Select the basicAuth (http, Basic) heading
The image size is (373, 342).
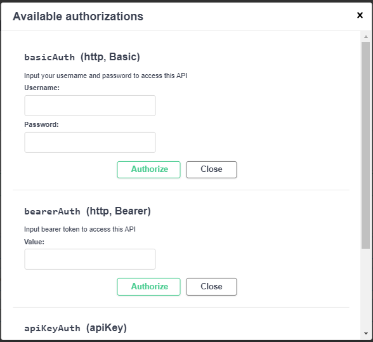click(x=82, y=57)
